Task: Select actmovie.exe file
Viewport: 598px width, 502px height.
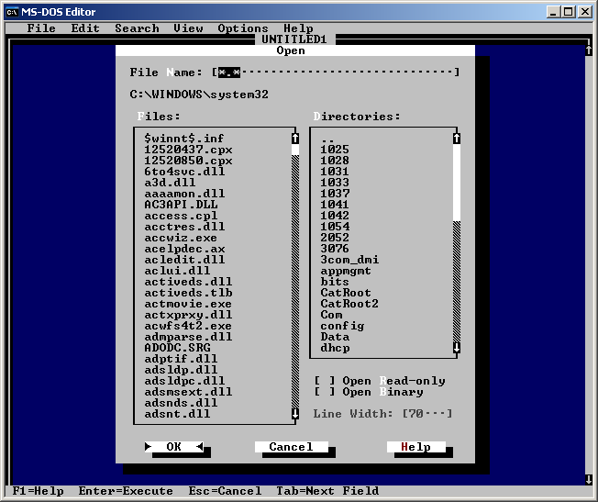Action: click(x=188, y=304)
